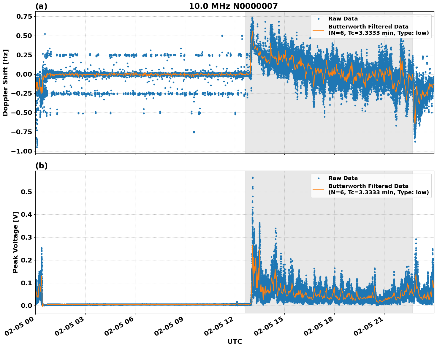This screenshot has height=348, width=437.
Task: Click the Butterworth Filtered Data text in Peak Voltage legend
Action: coord(368,186)
